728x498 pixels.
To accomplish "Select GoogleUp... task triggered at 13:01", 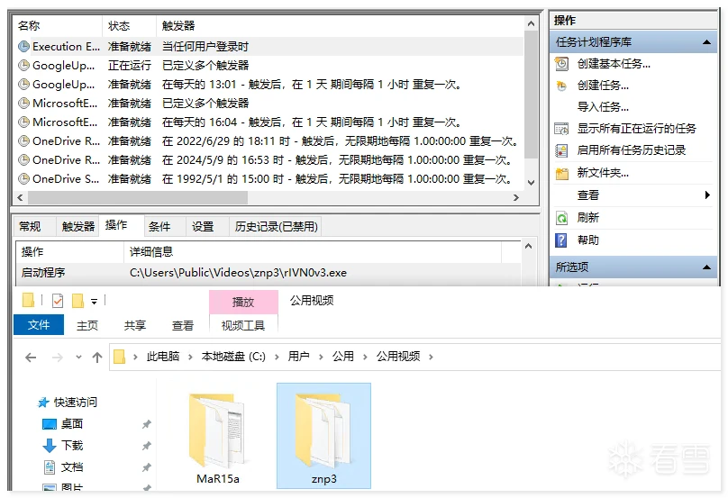I will point(269,85).
